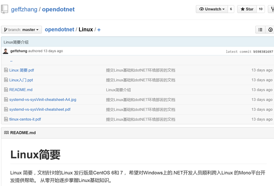Click the file icon next to Linux入门.ppt
Screen dimensions: 274x186
[6, 80]
